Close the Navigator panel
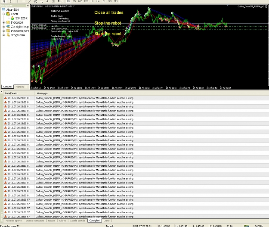269x227 pixels. click(x=28, y=6)
